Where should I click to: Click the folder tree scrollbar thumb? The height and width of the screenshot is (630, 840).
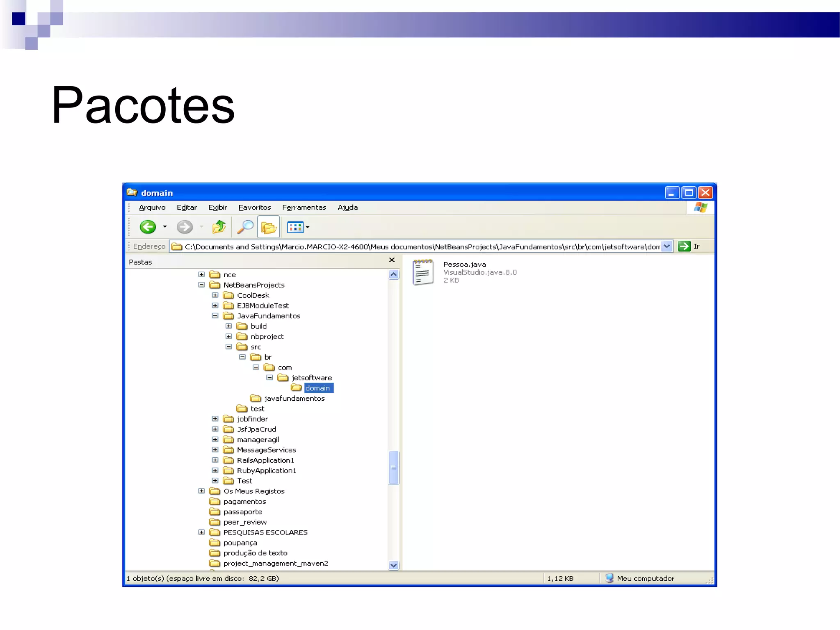point(394,468)
